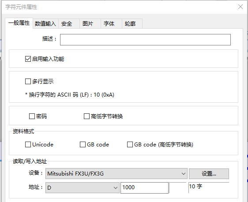
Task: Expand the 设备 Mitsubishi FX3U/FX3G dropdown
Action: (x=116, y=173)
